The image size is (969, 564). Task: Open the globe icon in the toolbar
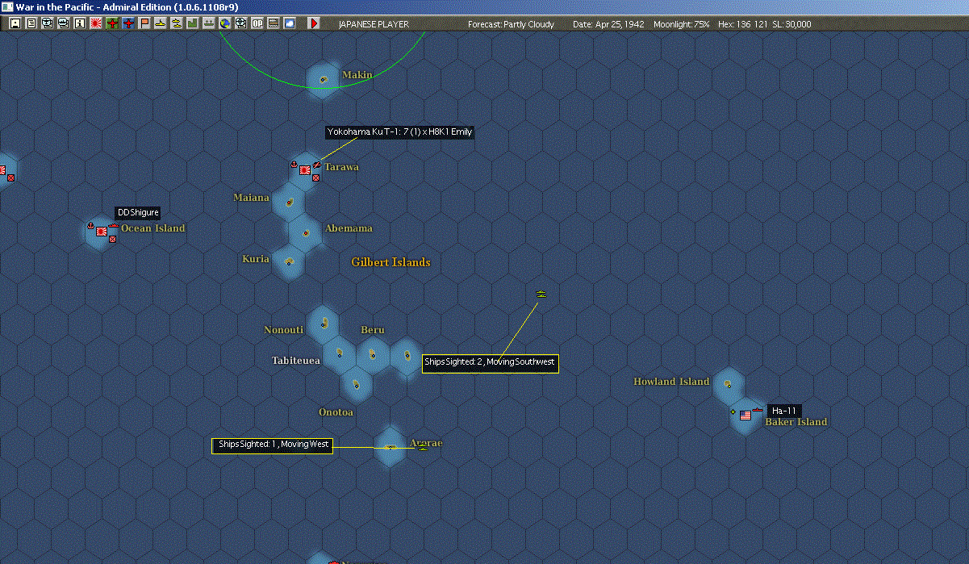click(225, 23)
